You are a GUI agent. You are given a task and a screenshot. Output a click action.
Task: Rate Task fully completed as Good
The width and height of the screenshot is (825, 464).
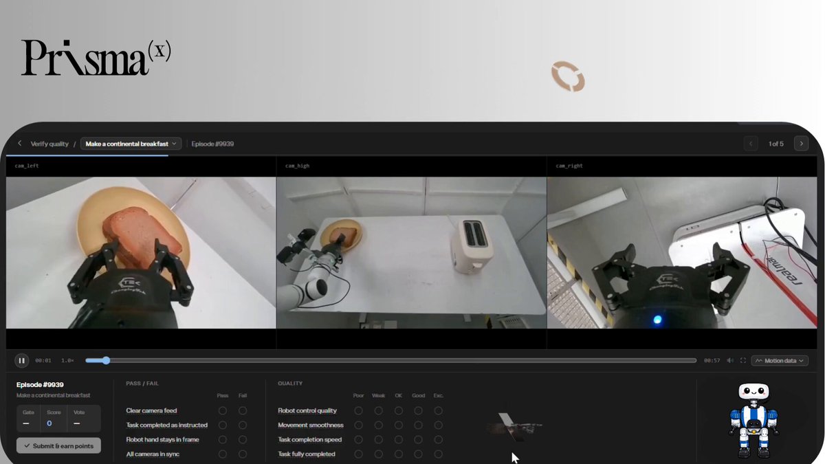(x=418, y=454)
